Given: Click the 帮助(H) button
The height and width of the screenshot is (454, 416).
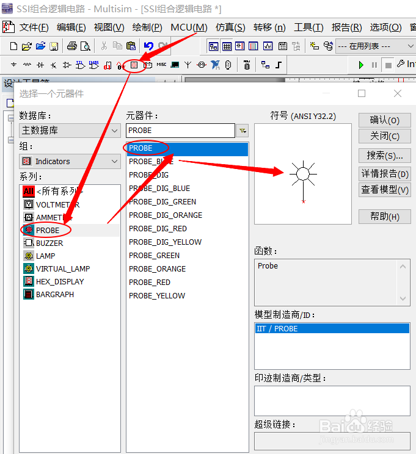Looking at the screenshot, I should tap(384, 217).
